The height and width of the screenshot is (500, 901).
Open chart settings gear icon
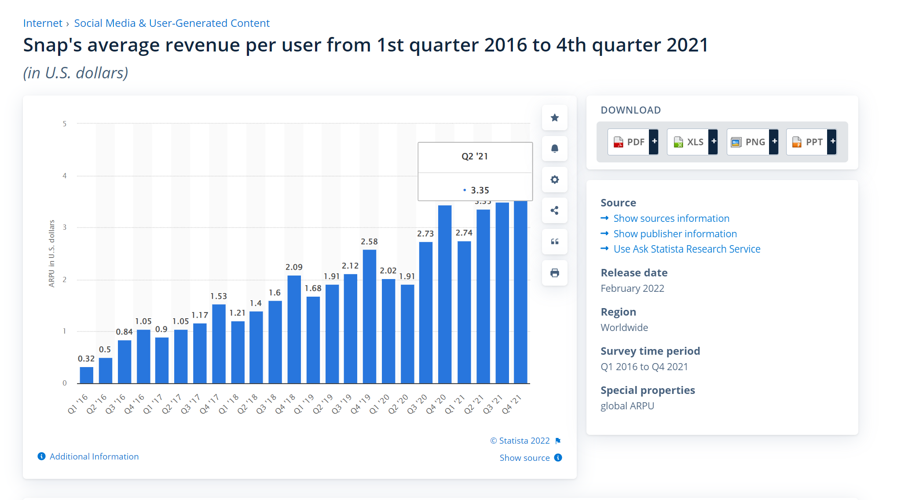coord(554,180)
